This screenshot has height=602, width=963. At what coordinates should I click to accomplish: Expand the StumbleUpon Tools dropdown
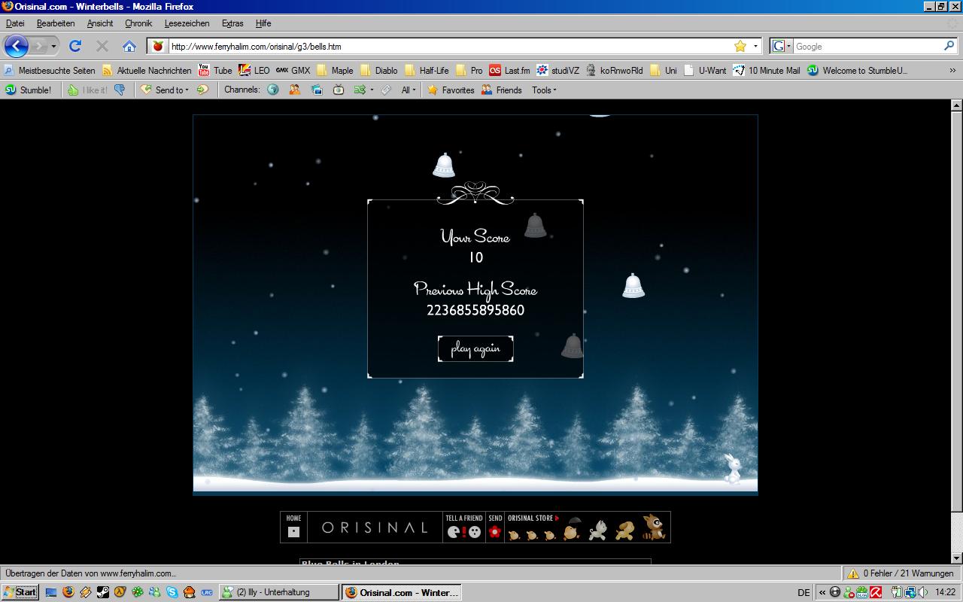pos(544,90)
